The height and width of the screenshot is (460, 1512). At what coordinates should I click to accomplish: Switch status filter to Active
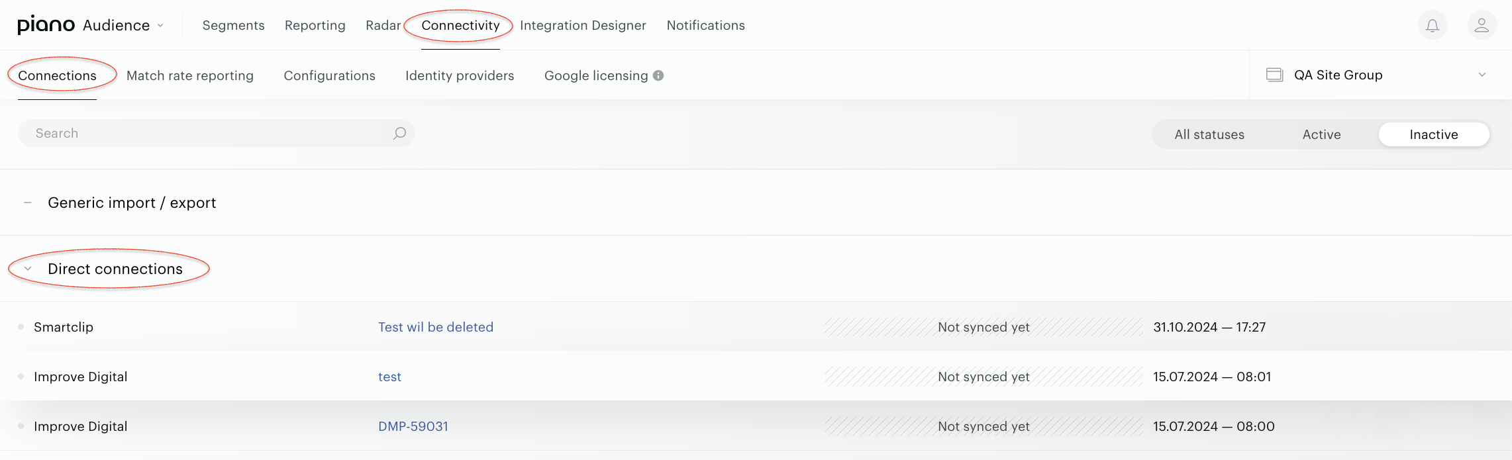click(x=1321, y=134)
